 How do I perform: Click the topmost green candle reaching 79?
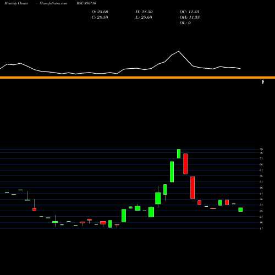pos(179,153)
